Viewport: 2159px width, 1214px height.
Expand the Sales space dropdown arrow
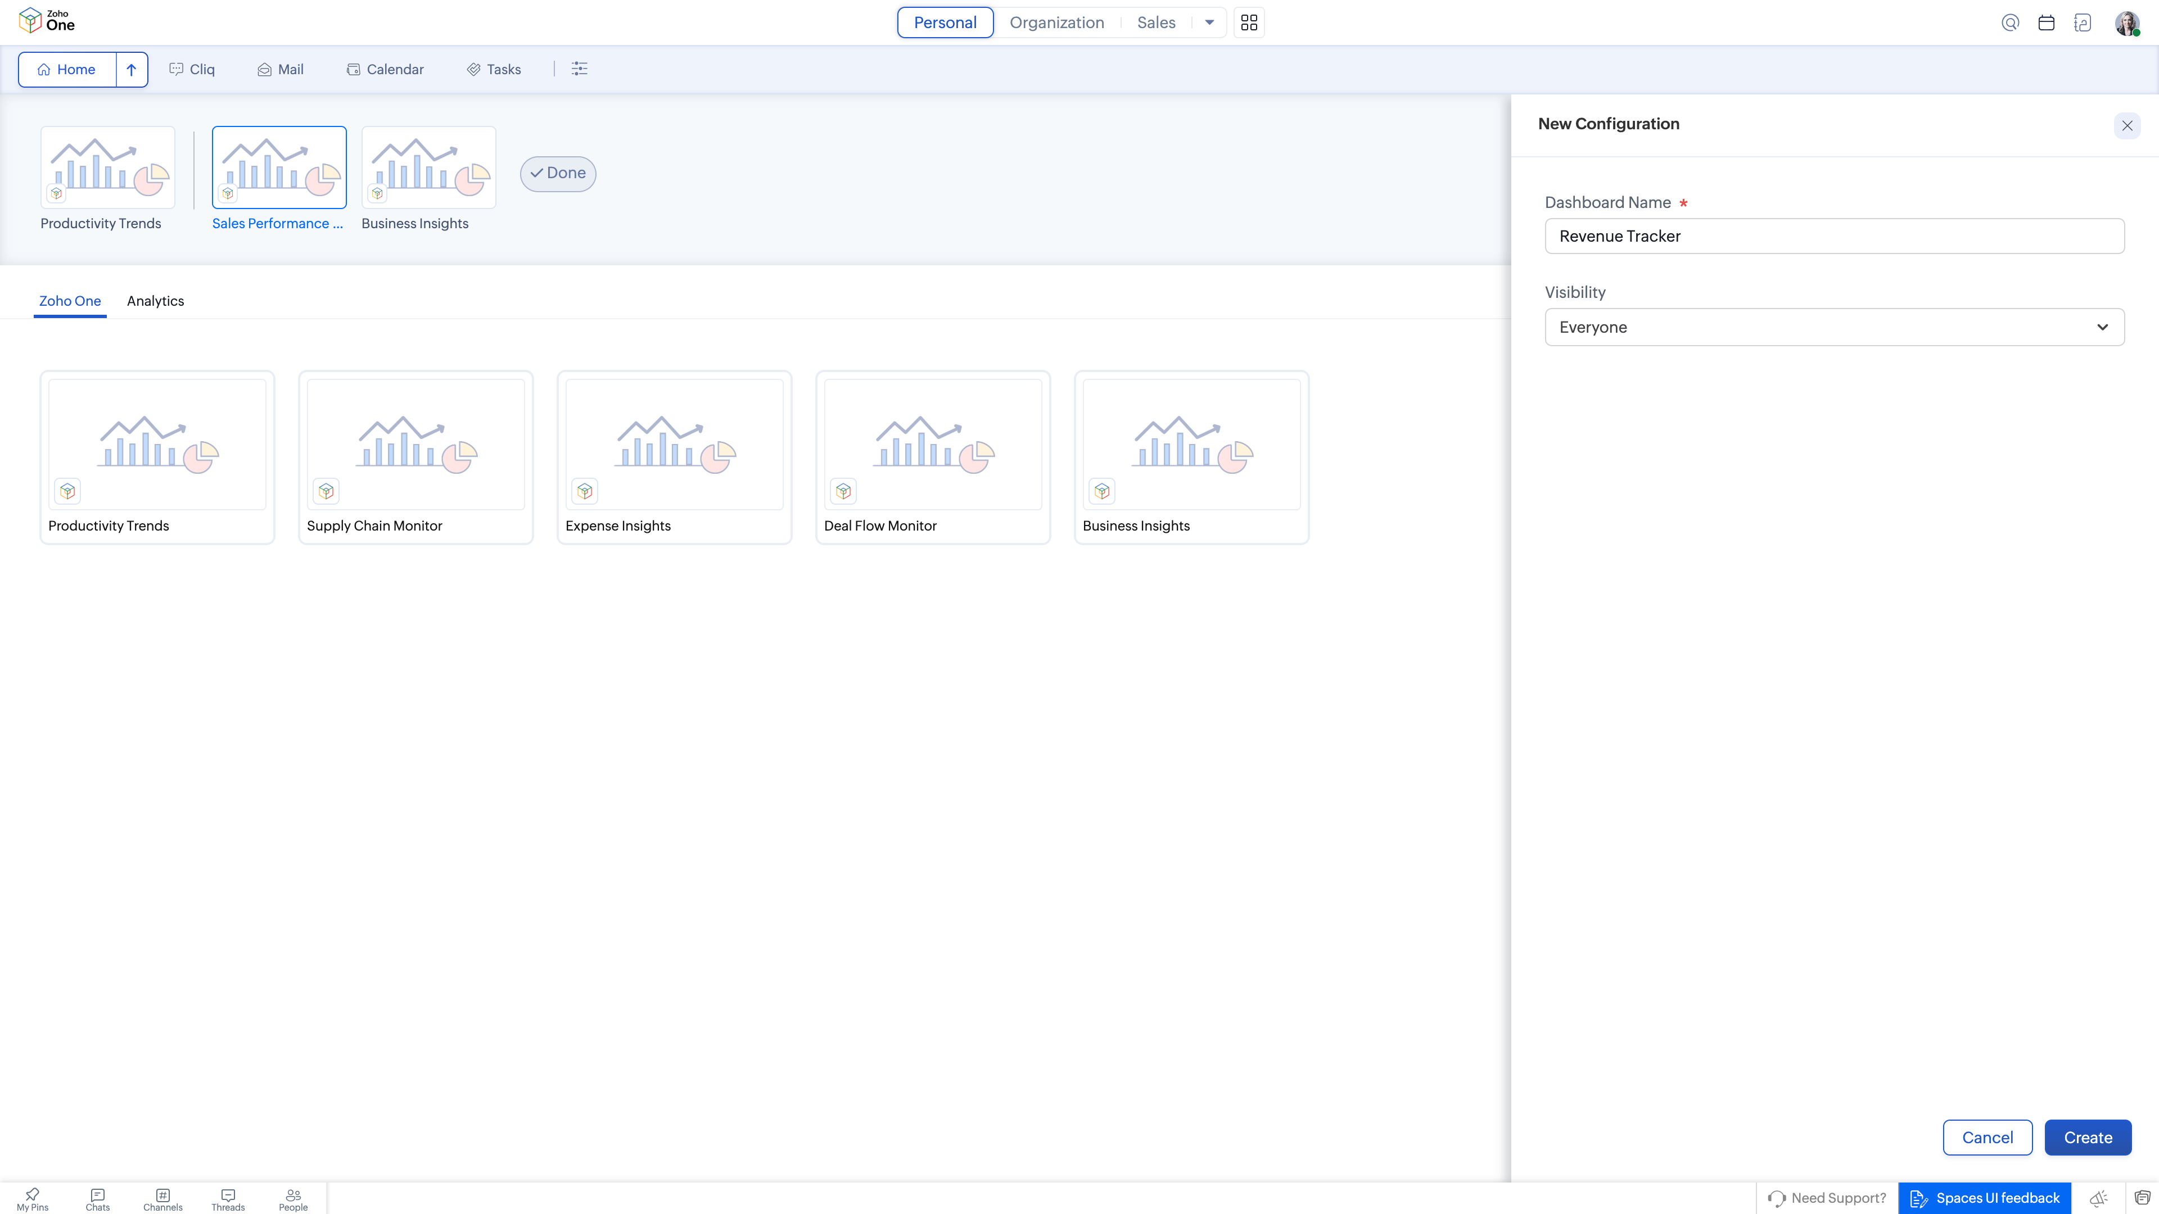(x=1209, y=22)
